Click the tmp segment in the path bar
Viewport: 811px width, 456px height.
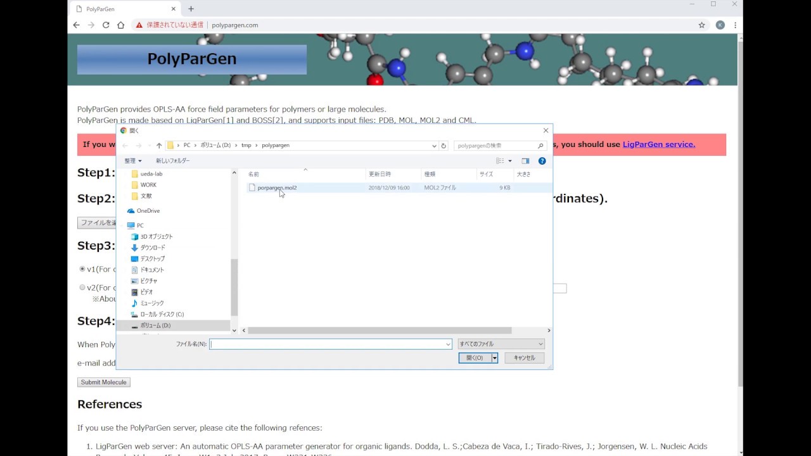tap(246, 146)
